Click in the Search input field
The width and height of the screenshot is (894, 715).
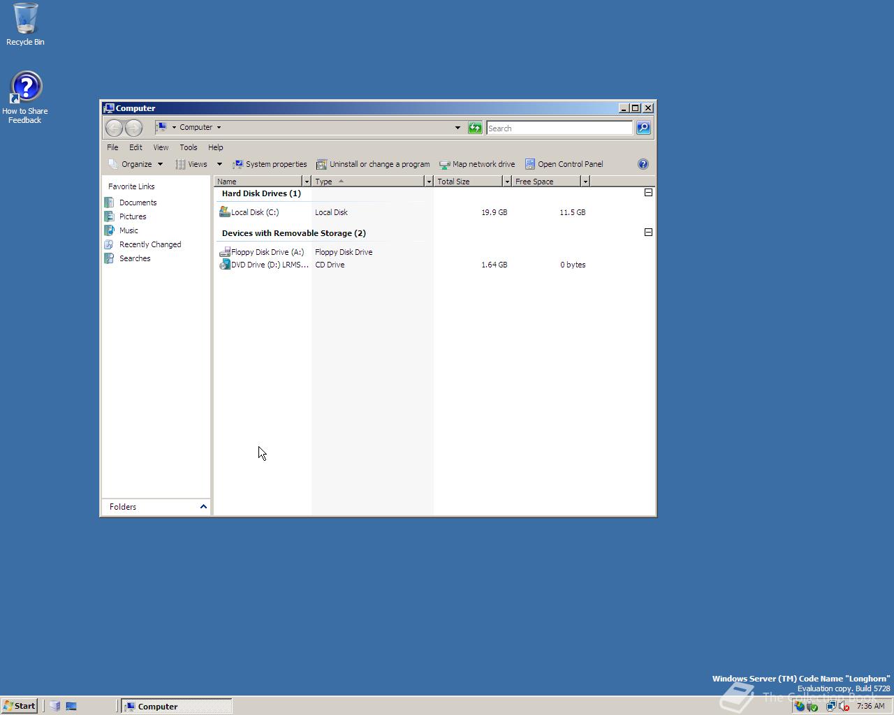pos(559,128)
